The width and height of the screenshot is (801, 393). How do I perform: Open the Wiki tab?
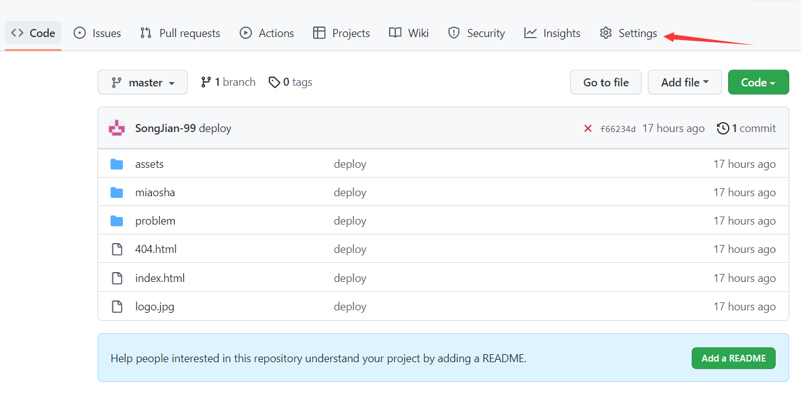409,33
